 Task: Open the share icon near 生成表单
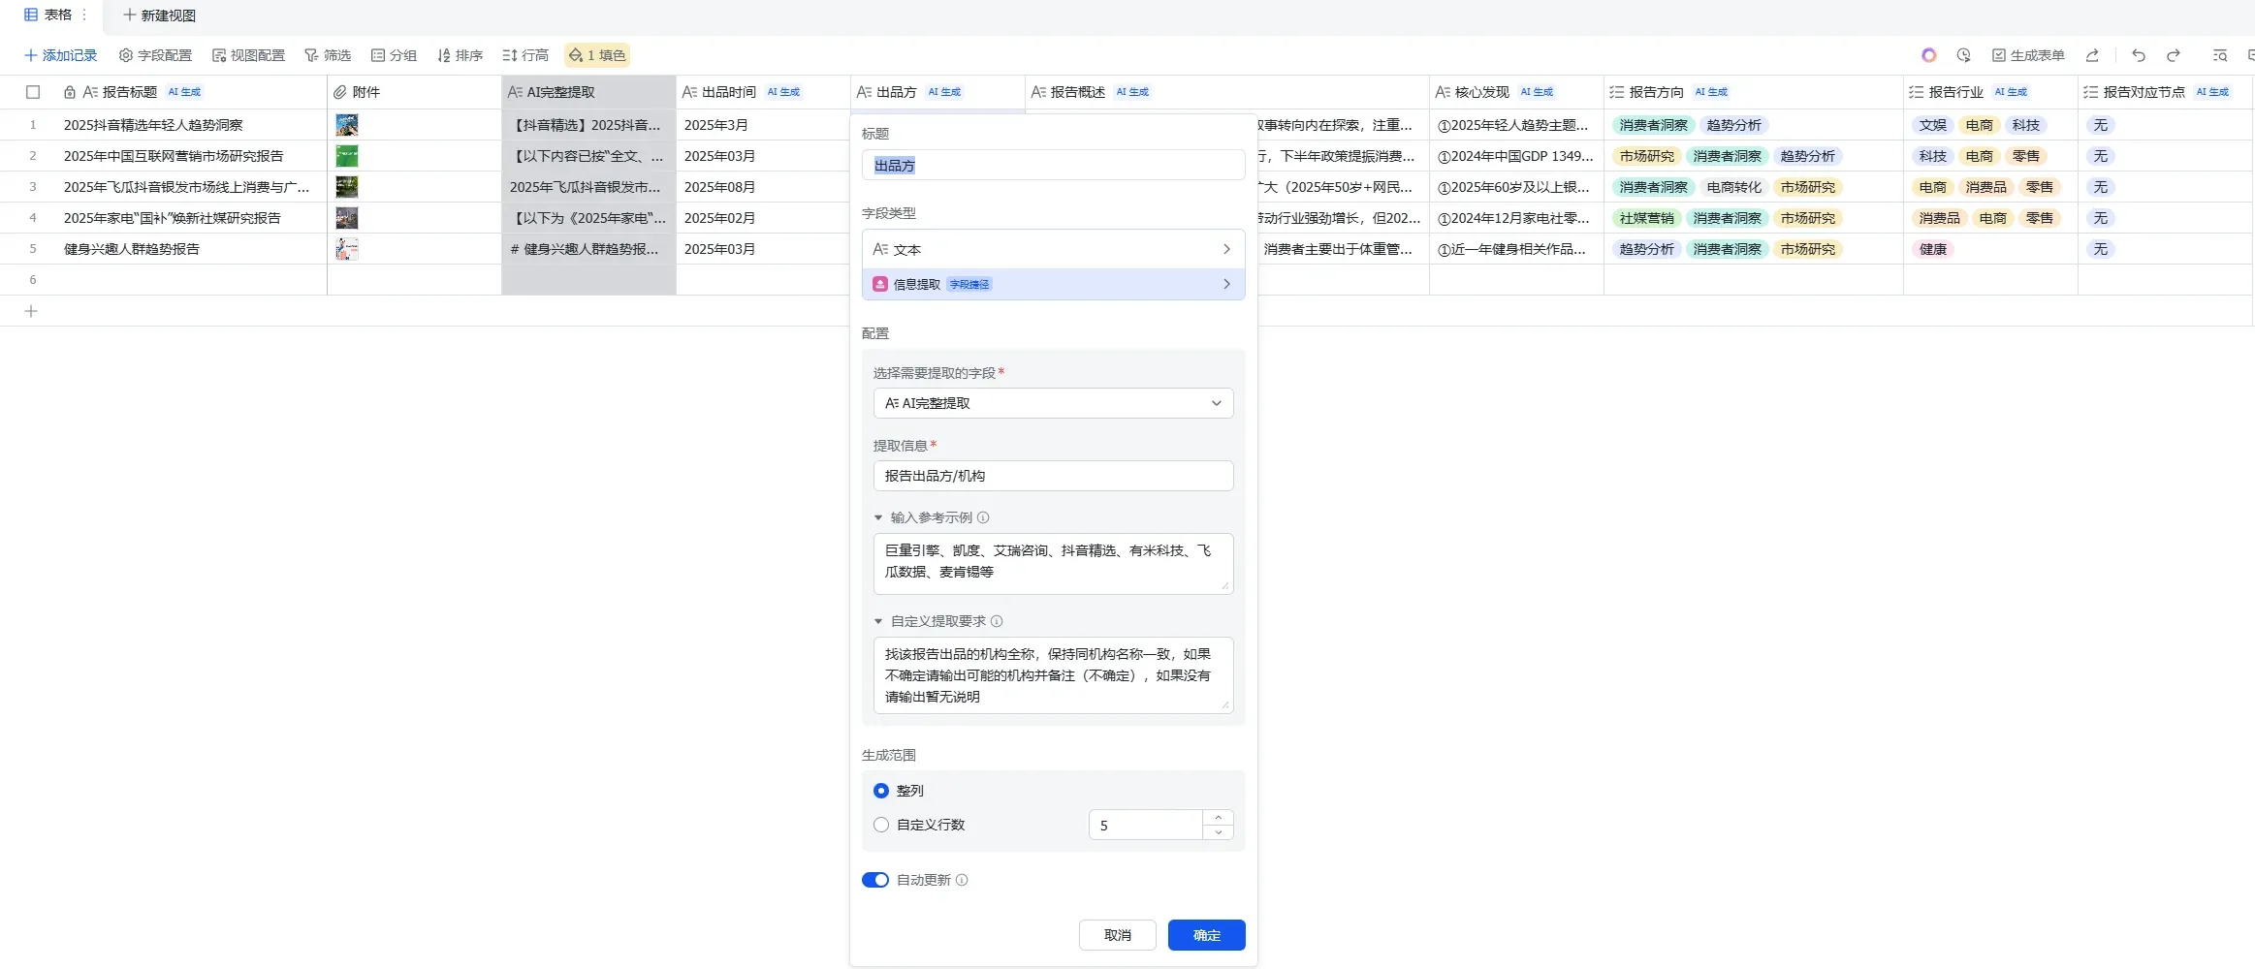coord(2093,55)
